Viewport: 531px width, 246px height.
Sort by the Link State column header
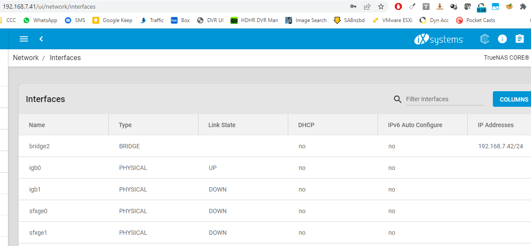point(222,125)
